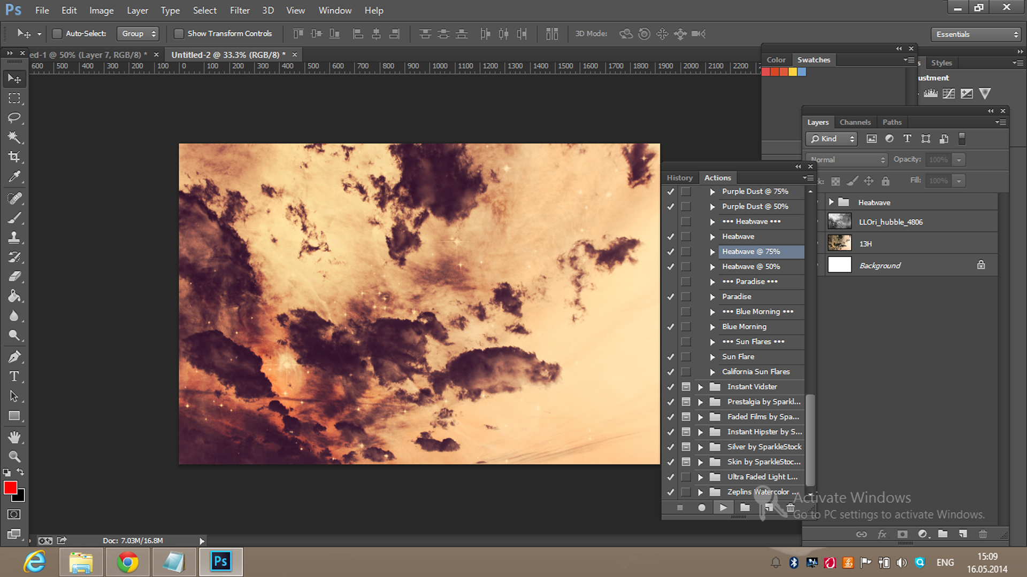Switch to the Channels tab
Viewport: 1027px width, 577px height.
pos(855,122)
